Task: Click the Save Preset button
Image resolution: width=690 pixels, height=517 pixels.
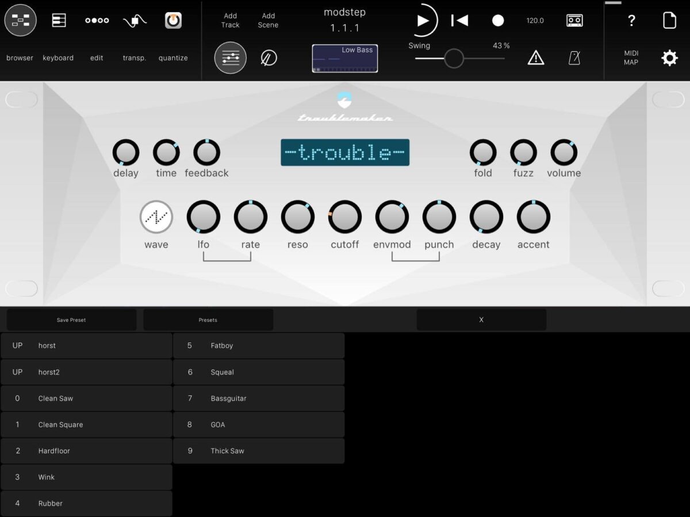Action: (x=71, y=320)
